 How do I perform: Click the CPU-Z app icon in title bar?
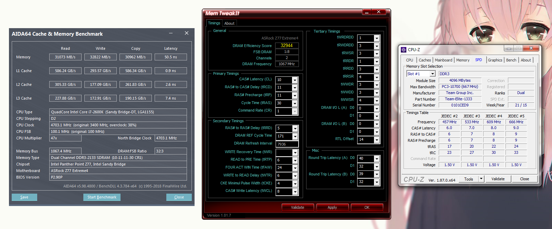click(404, 50)
